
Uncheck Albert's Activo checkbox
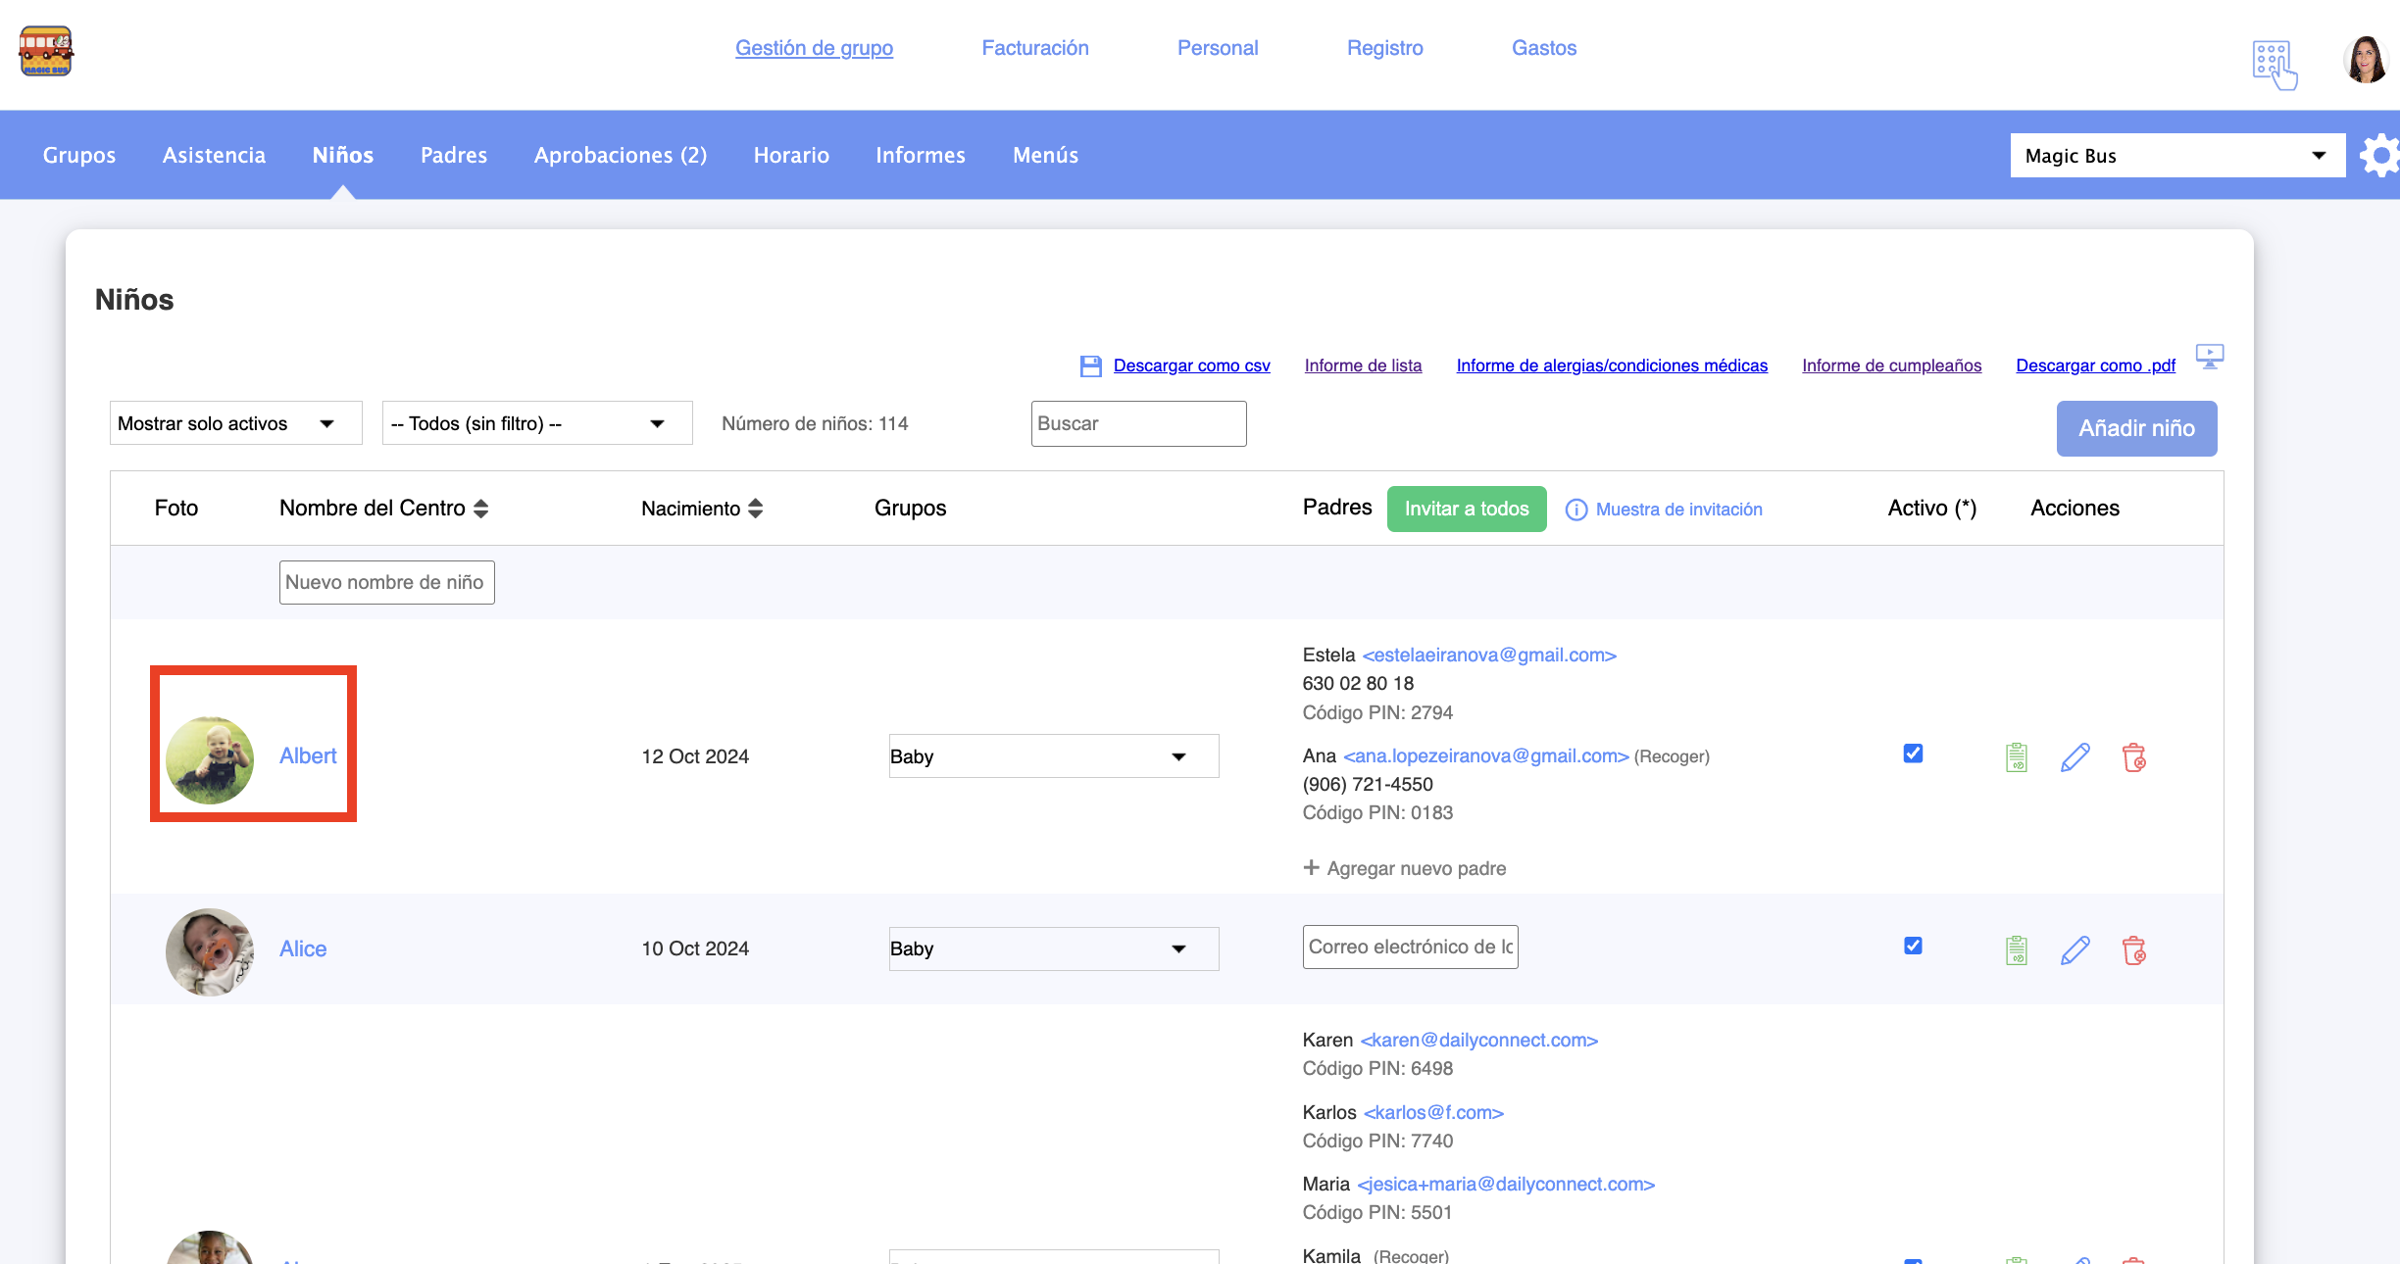coord(1913,754)
